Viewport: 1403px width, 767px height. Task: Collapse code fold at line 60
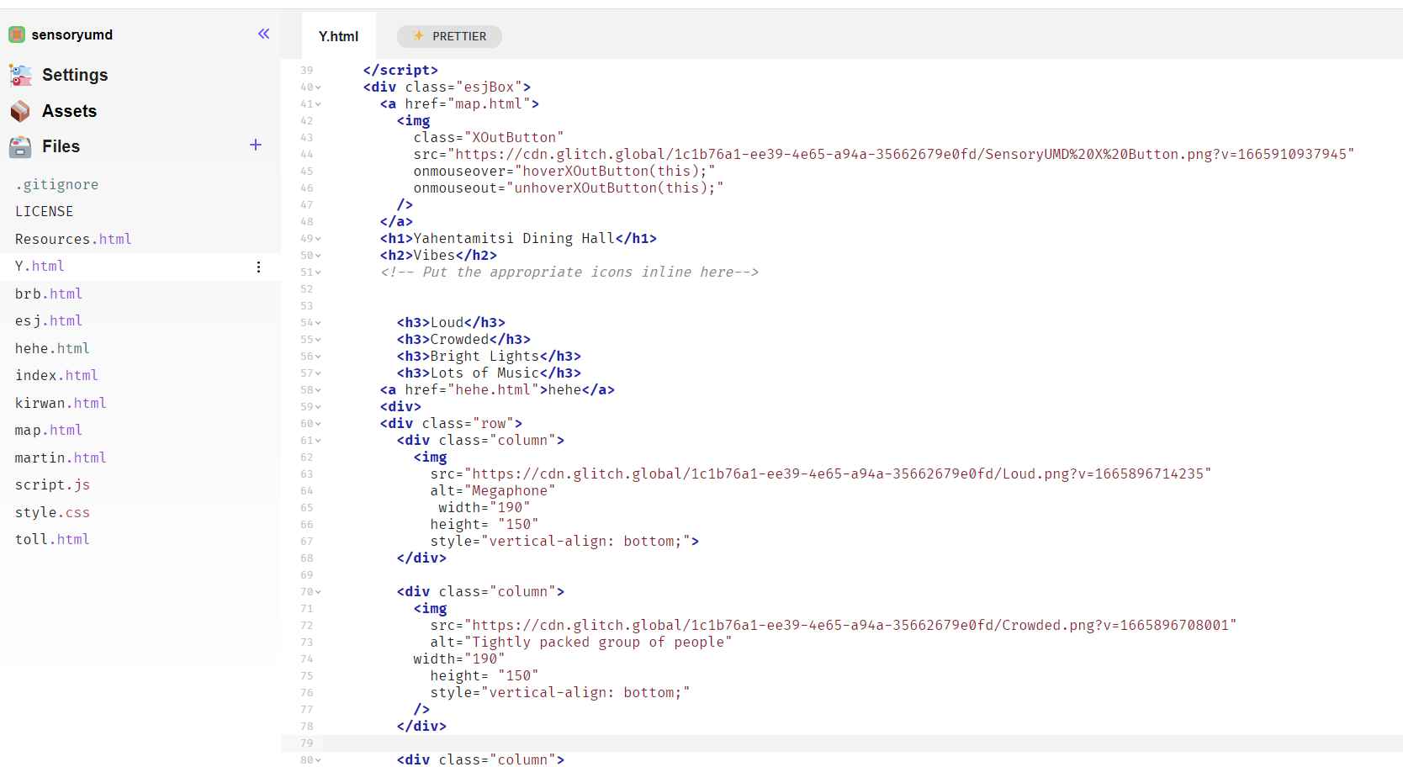tap(318, 424)
